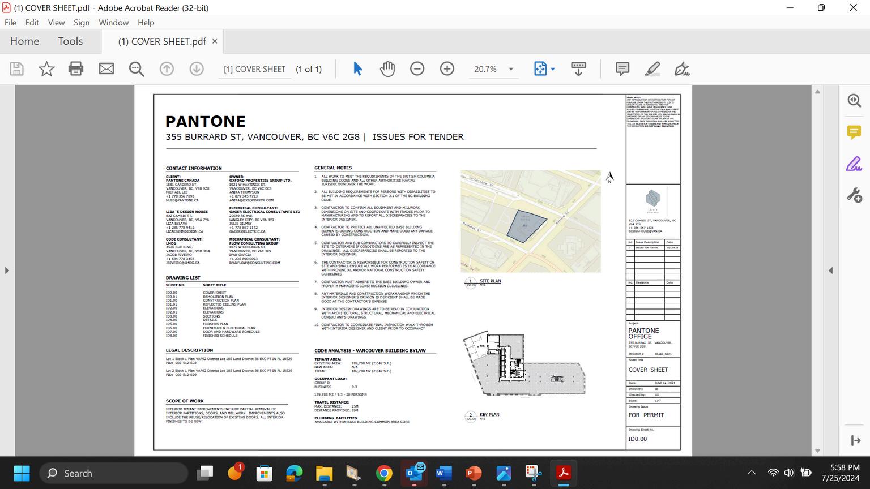Open Google Chrome from the taskbar
Screen dimensions: 870x489
[384, 473]
